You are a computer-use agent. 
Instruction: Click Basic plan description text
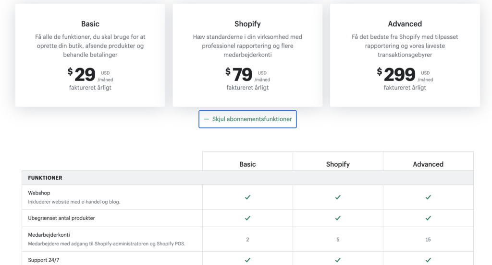tap(90, 46)
